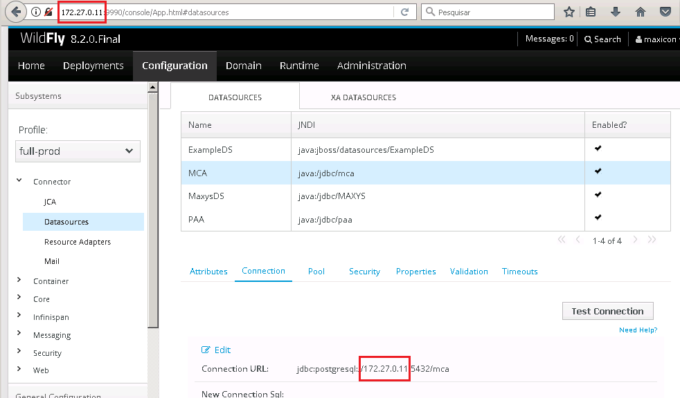Image resolution: width=680 pixels, height=398 pixels.
Task: Select the MaxysDS datasource row
Action: click(425, 196)
